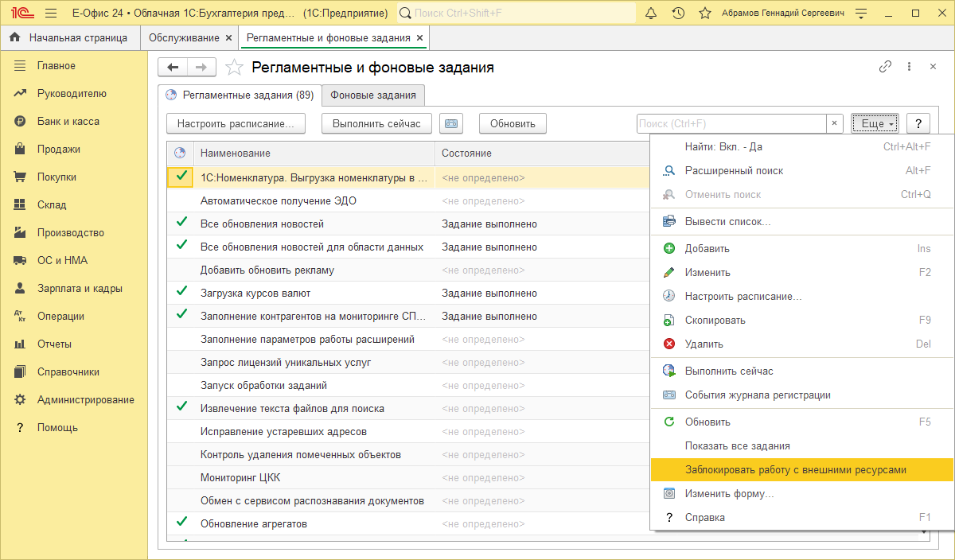Focus the global search field Поиск Ctrl+Shift+F
The height and width of the screenshot is (560, 955).
click(516, 13)
